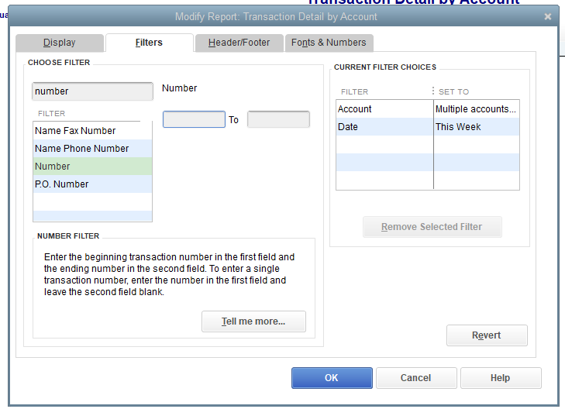Confirm with the OK button
The width and height of the screenshot is (565, 409).
click(x=332, y=378)
